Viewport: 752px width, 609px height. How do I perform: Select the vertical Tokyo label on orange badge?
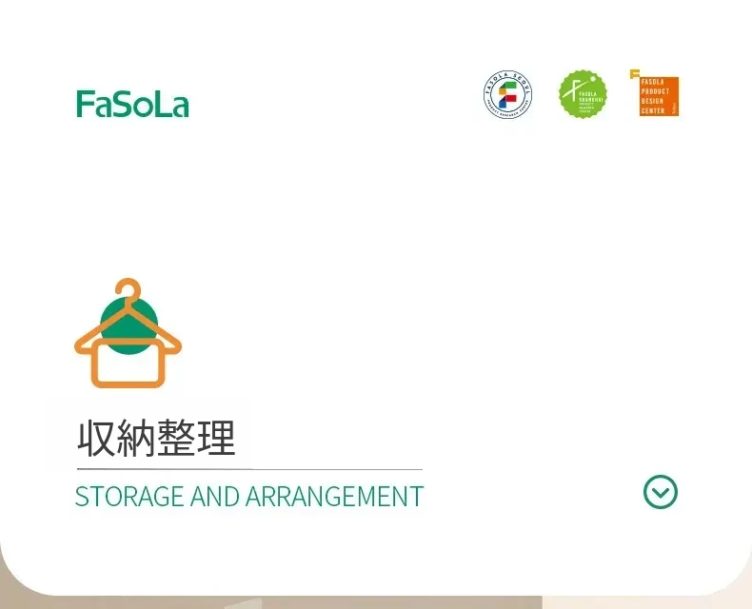[x=675, y=108]
